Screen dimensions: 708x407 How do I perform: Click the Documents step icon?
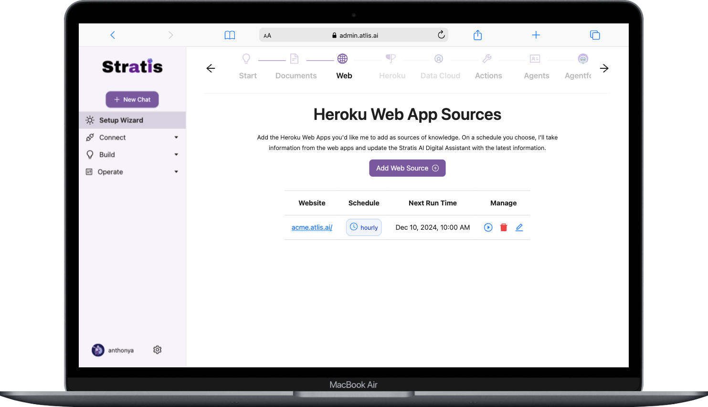(295, 59)
